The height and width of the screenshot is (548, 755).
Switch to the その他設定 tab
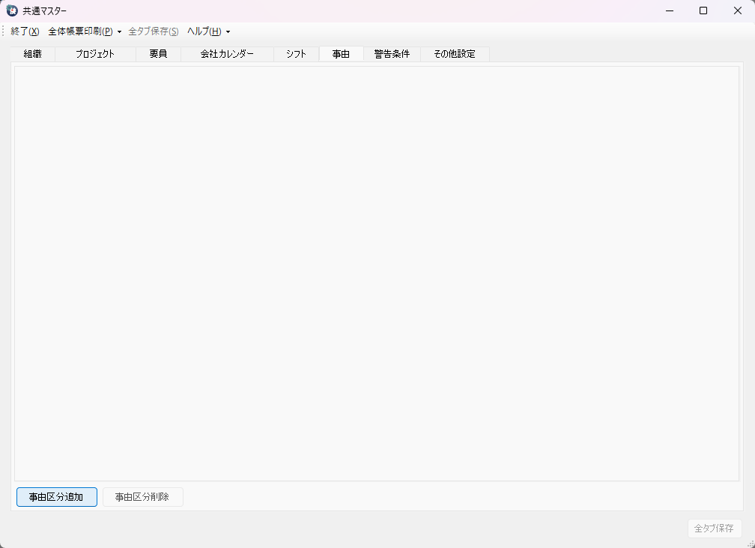click(455, 54)
